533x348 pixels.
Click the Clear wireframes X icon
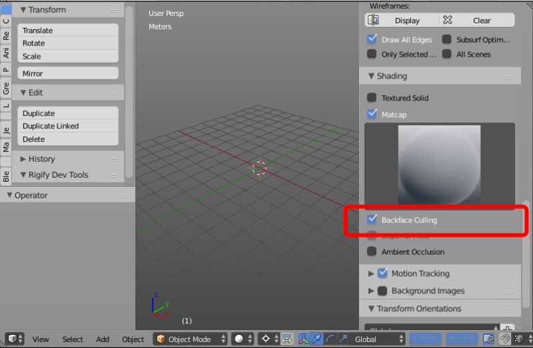point(447,20)
